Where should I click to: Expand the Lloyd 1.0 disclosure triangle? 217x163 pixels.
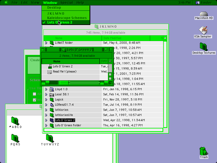pos(46,89)
